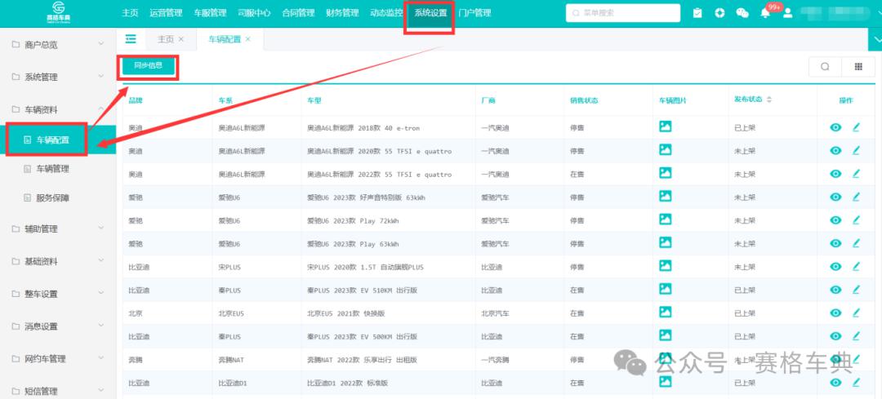
Task: Open vehicle image for 好声音特别版 63kWh row
Action: pos(666,196)
